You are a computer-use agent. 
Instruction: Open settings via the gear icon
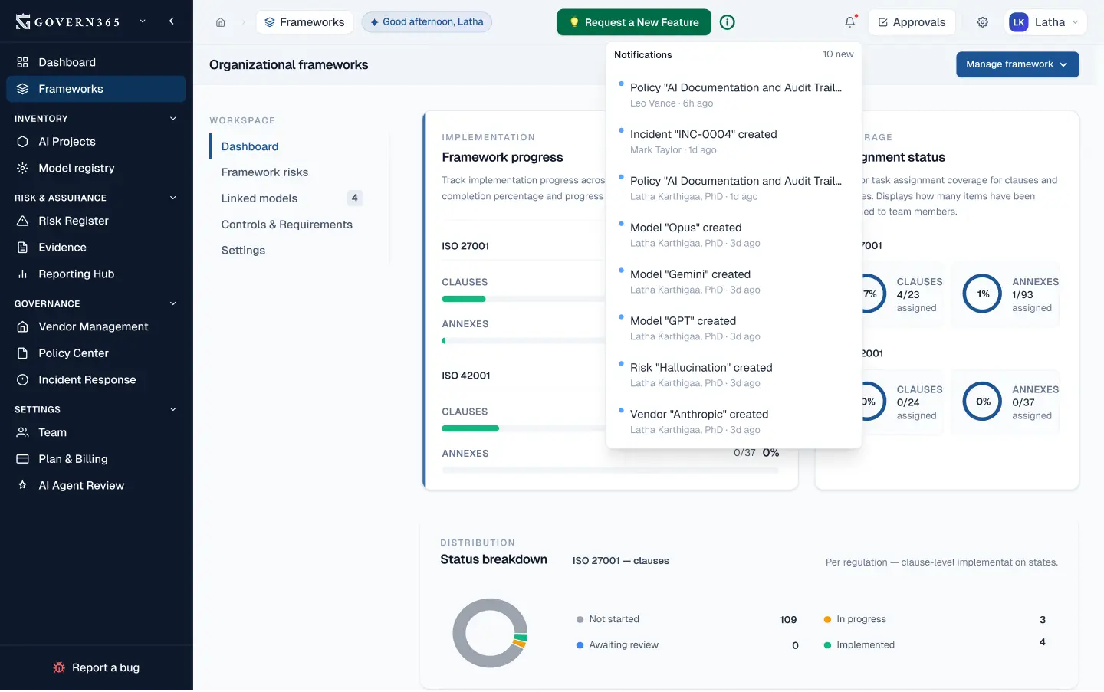click(x=982, y=22)
